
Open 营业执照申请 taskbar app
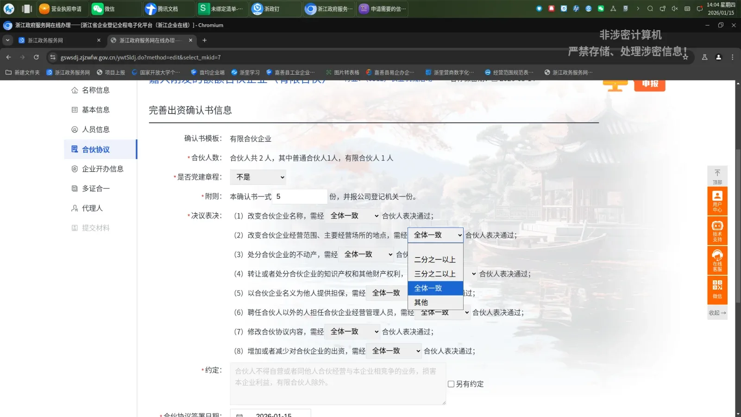point(62,9)
